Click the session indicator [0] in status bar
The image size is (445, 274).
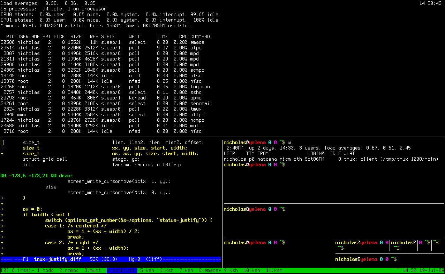pos(5,270)
